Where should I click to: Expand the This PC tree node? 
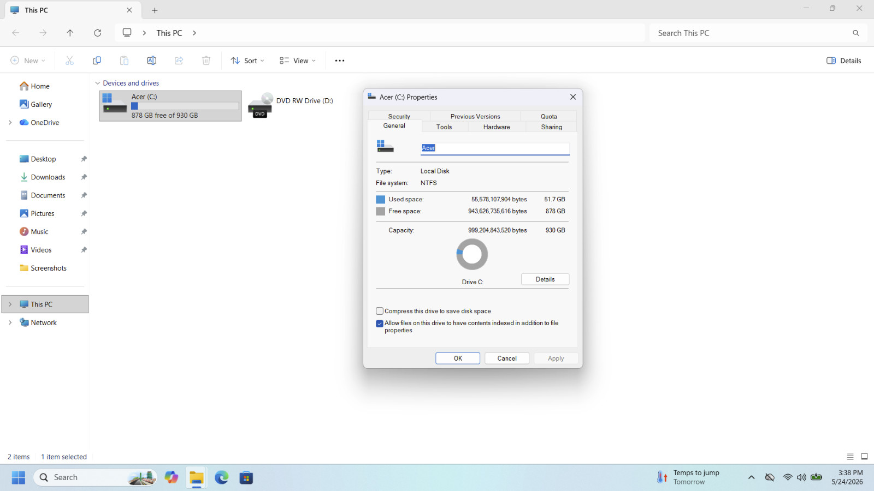click(x=10, y=304)
